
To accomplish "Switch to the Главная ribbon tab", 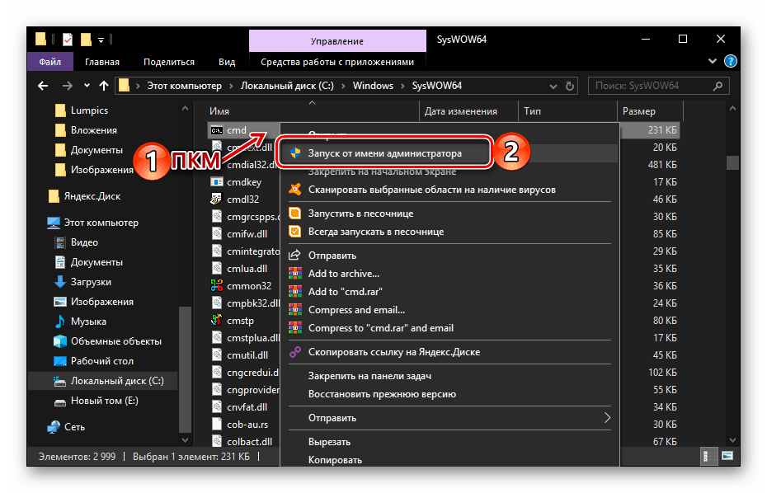I will [x=102, y=62].
